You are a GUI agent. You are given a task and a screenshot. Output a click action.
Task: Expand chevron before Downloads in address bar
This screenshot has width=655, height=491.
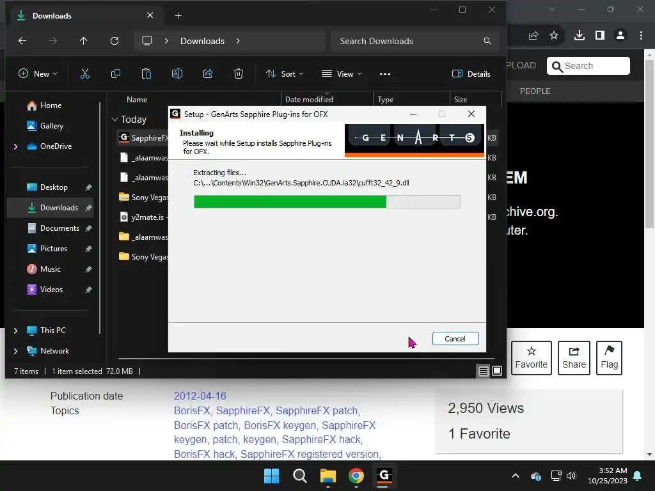click(x=166, y=41)
